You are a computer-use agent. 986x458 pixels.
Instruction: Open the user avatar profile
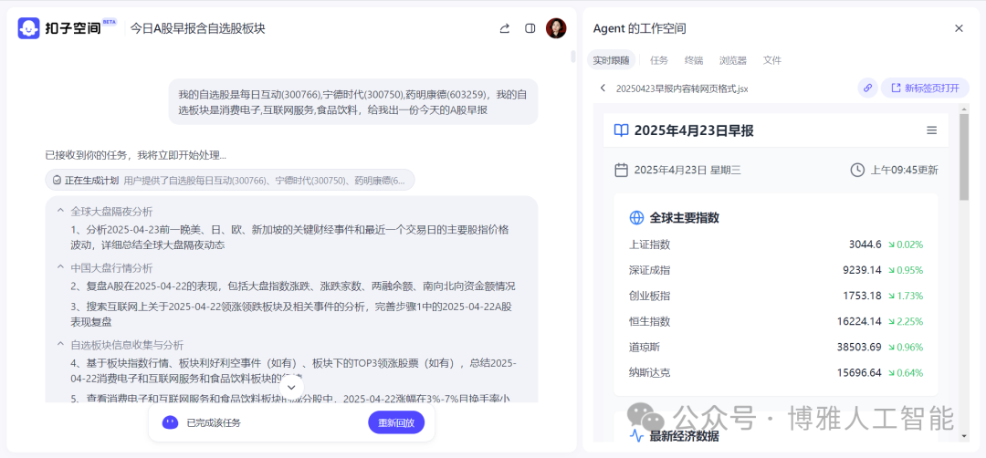coord(556,28)
